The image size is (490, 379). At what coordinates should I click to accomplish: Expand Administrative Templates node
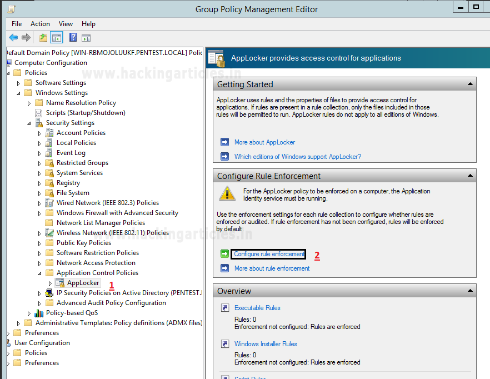point(18,323)
